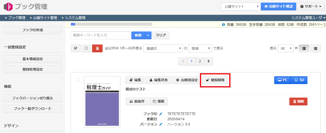Open 公開サイト管理 in the navigation bar
Image resolution: width=326 pixels, height=133 pixels.
coord(45,18)
